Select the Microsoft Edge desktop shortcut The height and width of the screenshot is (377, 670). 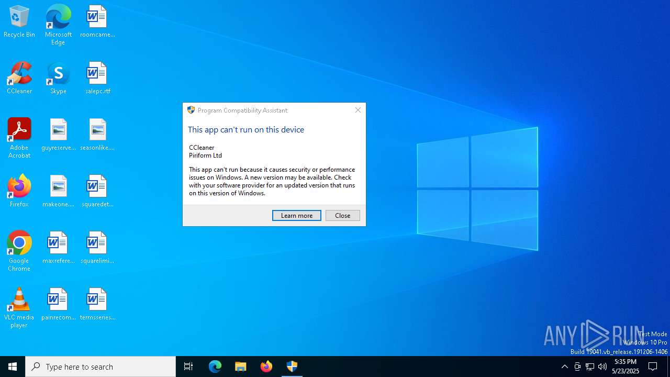point(58,25)
